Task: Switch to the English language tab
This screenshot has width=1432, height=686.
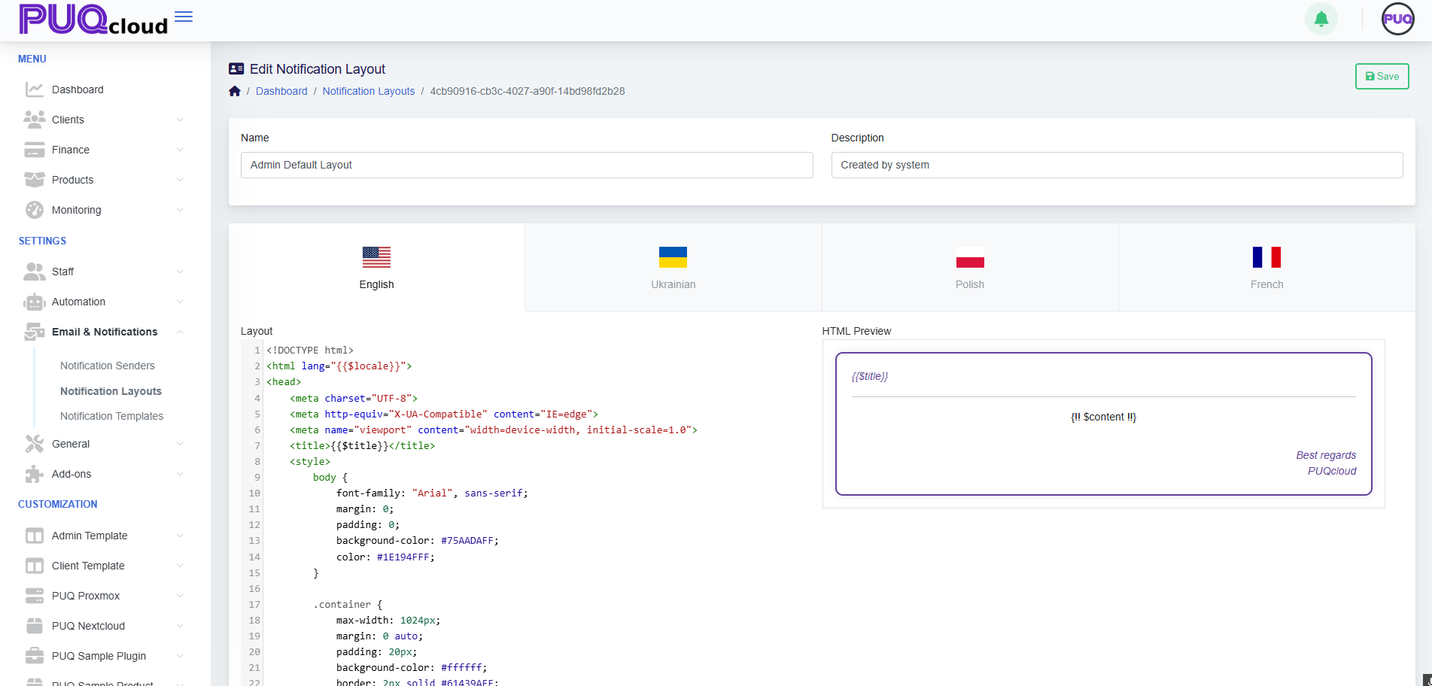Action: (376, 267)
